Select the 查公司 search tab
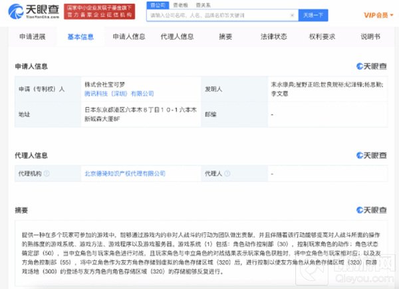Screen dimensions: 399x289 (x=156, y=3)
